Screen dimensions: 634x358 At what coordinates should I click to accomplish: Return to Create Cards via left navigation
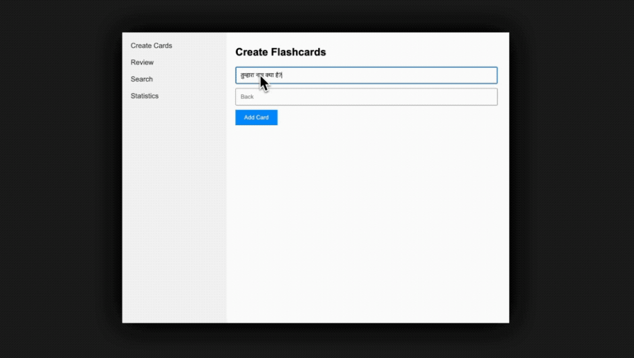pos(151,45)
